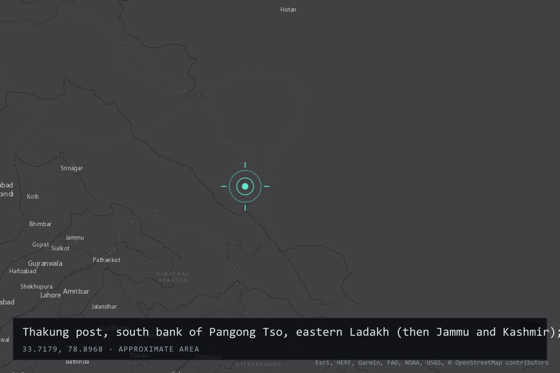Select the Hotan city label
This screenshot has height=373, width=560.
pyautogui.click(x=288, y=9)
